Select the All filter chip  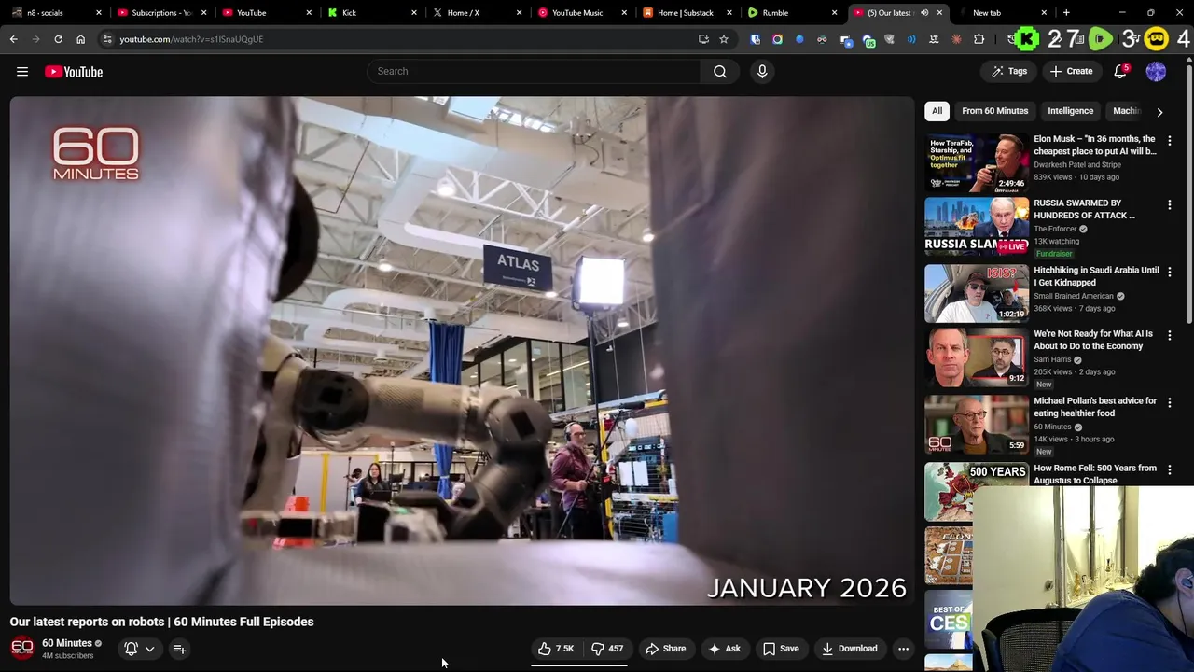click(x=937, y=111)
